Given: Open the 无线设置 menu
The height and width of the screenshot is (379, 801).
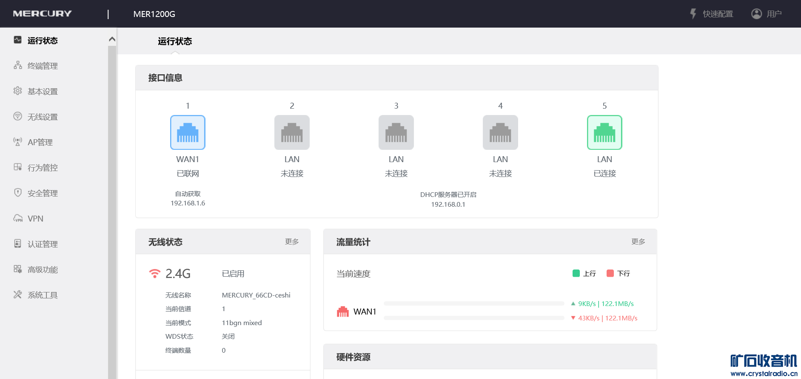Looking at the screenshot, I should [x=43, y=117].
